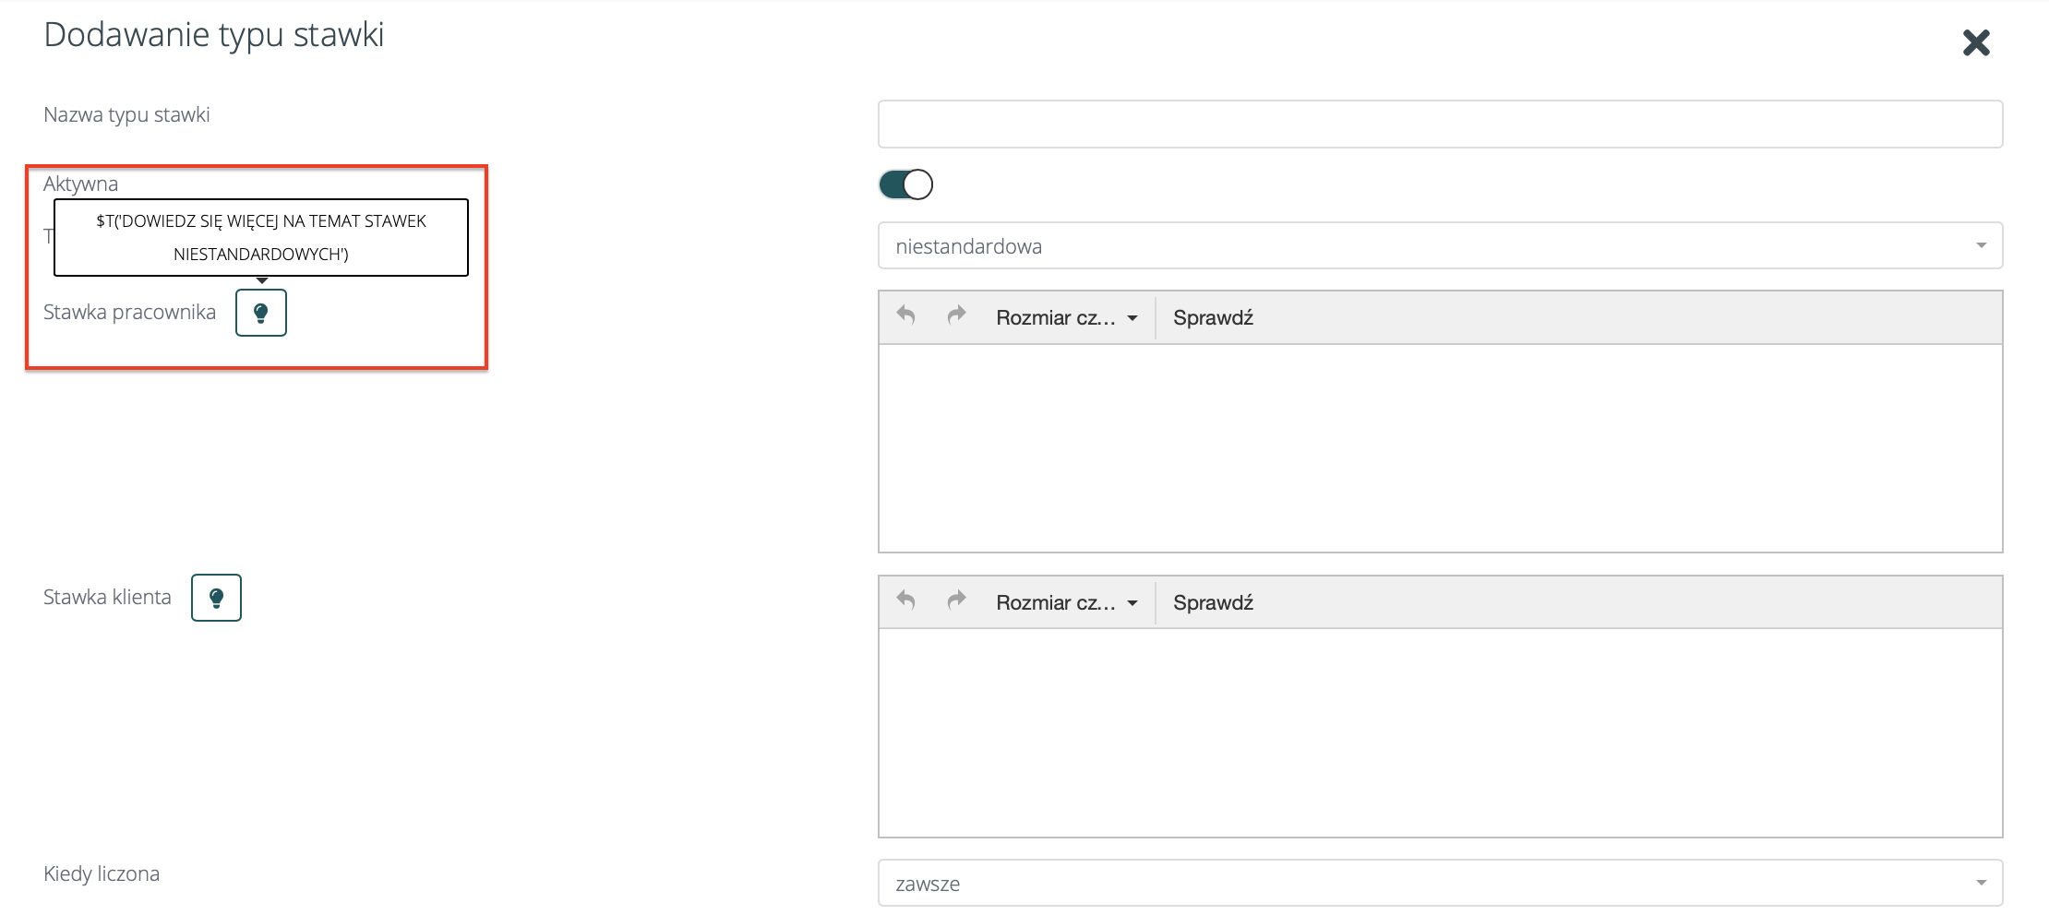
Task: Redo in the Stawka klienta editor
Action: coord(956,601)
